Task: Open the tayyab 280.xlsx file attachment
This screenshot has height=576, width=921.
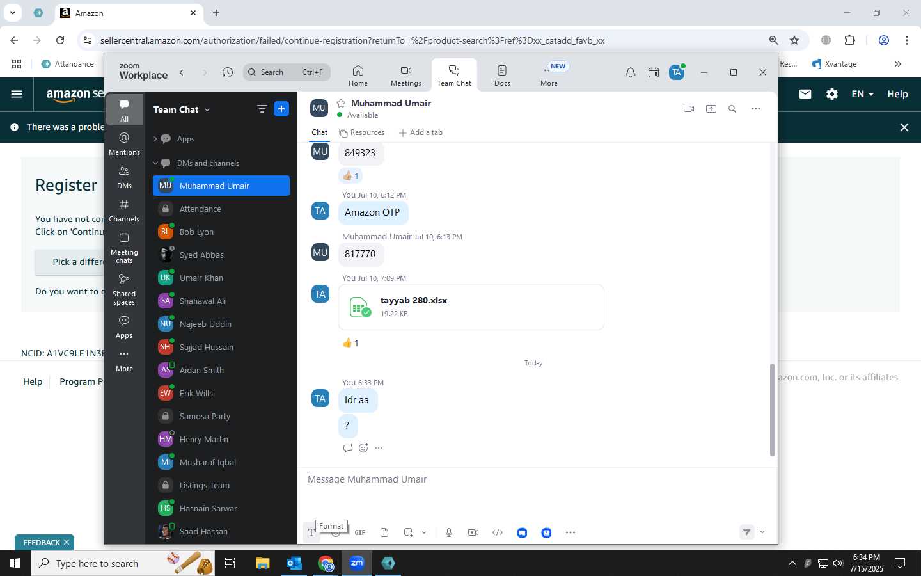Action: point(471,307)
